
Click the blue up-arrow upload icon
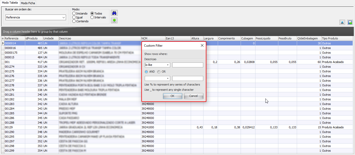click(x=342, y=23)
